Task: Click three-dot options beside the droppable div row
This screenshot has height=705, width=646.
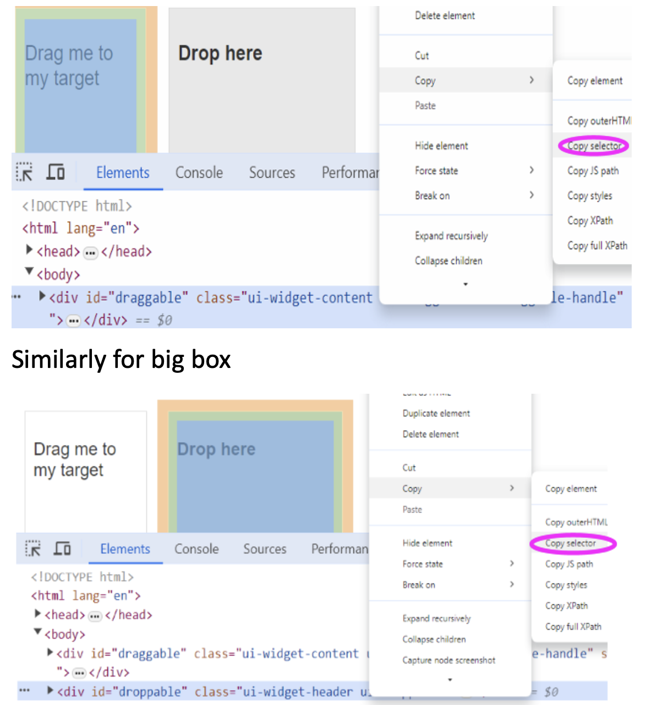Action: tap(25, 690)
